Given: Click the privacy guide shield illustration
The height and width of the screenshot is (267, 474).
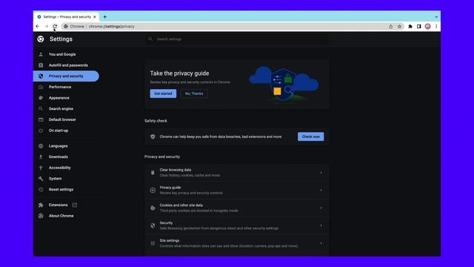Looking at the screenshot, I should [x=284, y=85].
